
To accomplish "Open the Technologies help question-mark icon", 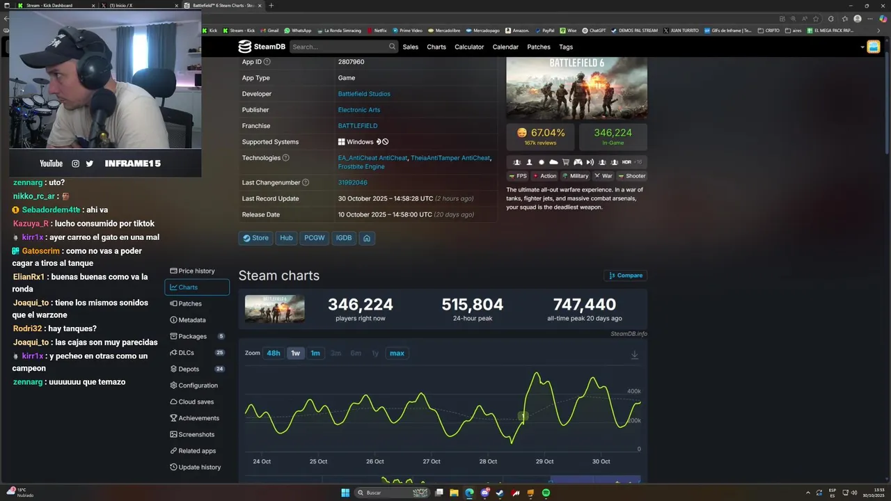I will [x=285, y=158].
